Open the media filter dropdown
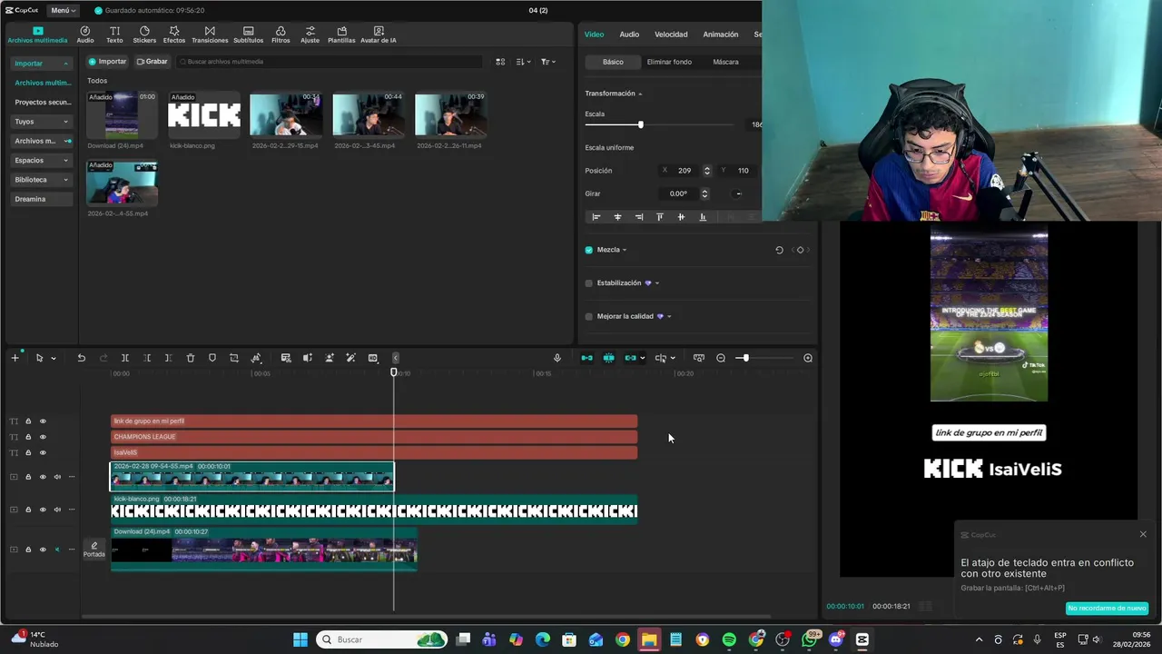Viewport: 1162px width, 654px height. click(548, 62)
